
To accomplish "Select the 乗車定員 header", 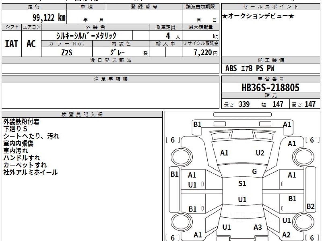I will click(x=166, y=27).
